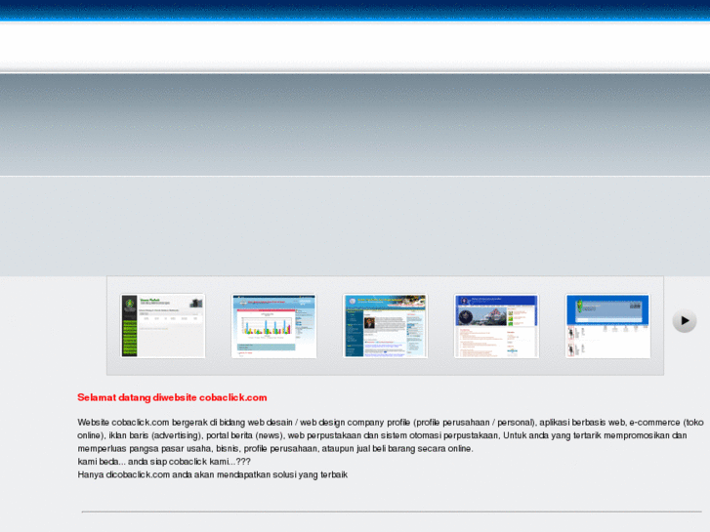Open the thumbnail showing a colorful bar chart
This screenshot has height=532, width=710.
pos(274,326)
